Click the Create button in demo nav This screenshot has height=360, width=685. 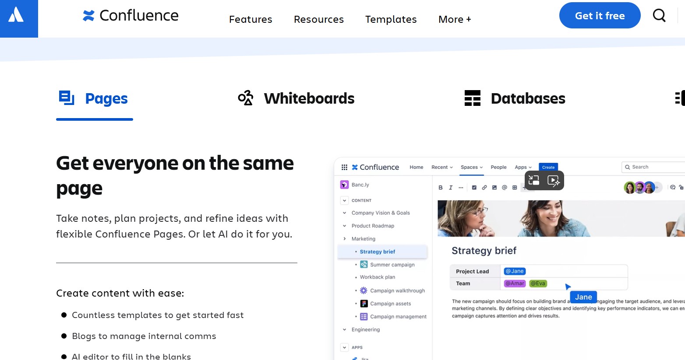pos(548,167)
